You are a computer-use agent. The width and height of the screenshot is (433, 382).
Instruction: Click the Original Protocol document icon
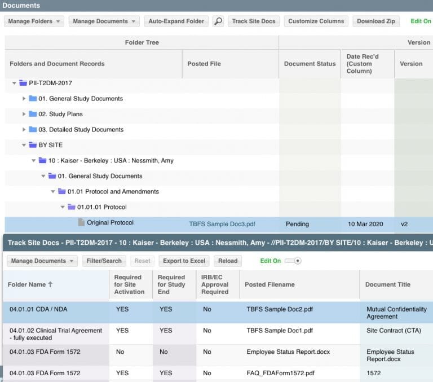point(81,223)
